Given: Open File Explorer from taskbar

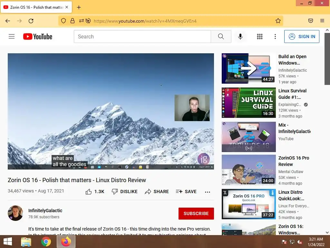Looking at the screenshot, I should pyautogui.click(x=26, y=242).
